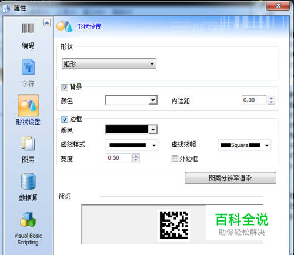Select the 形状设置 shape icon in sidebar

click(x=28, y=105)
